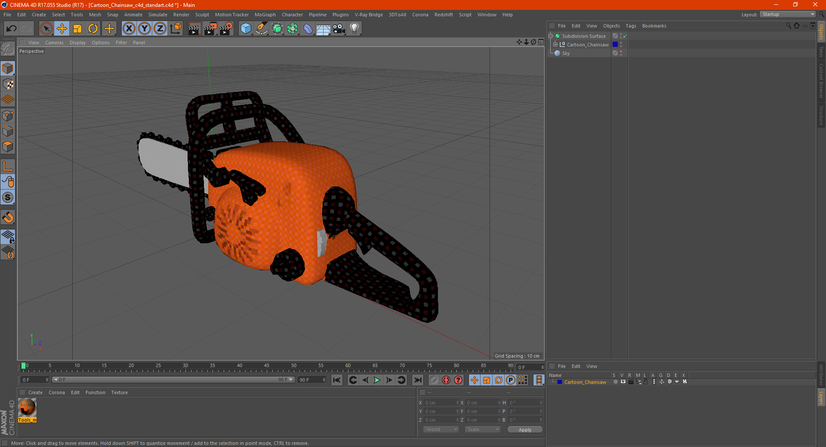
Task: Activate the Rotate tool
Action: 93,29
